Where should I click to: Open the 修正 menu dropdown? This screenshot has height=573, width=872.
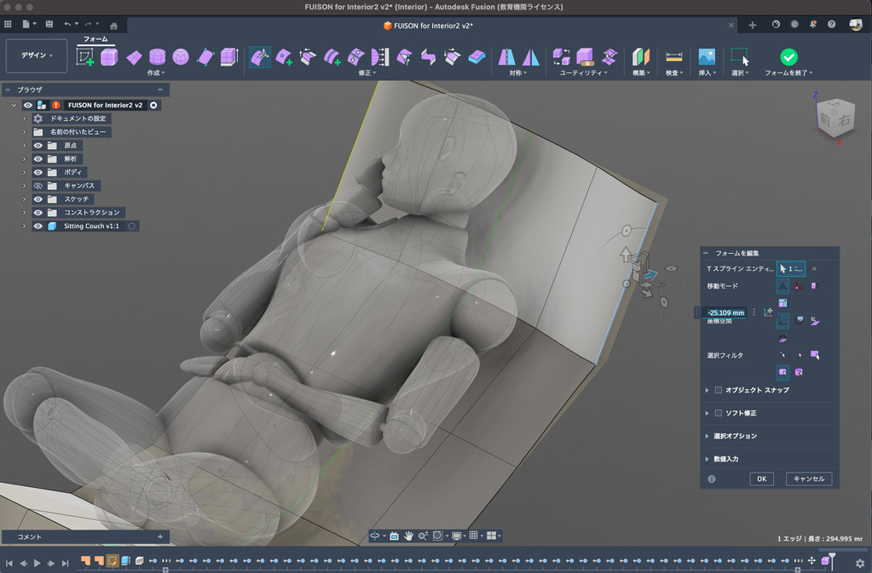tap(367, 73)
